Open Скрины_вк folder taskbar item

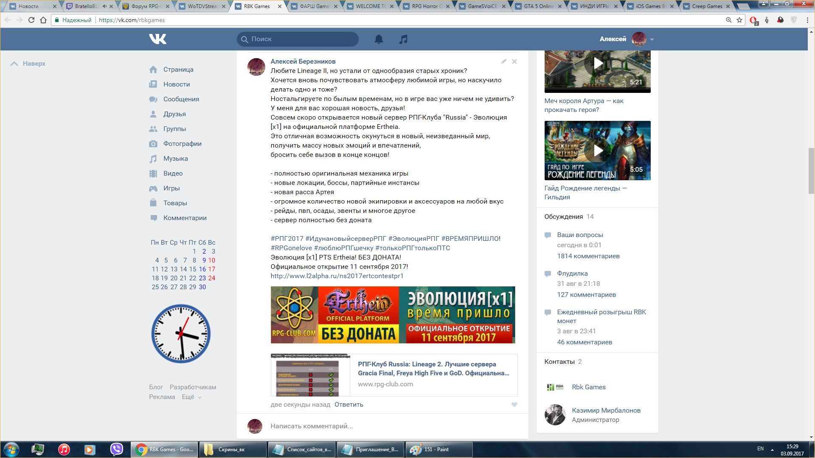233,450
